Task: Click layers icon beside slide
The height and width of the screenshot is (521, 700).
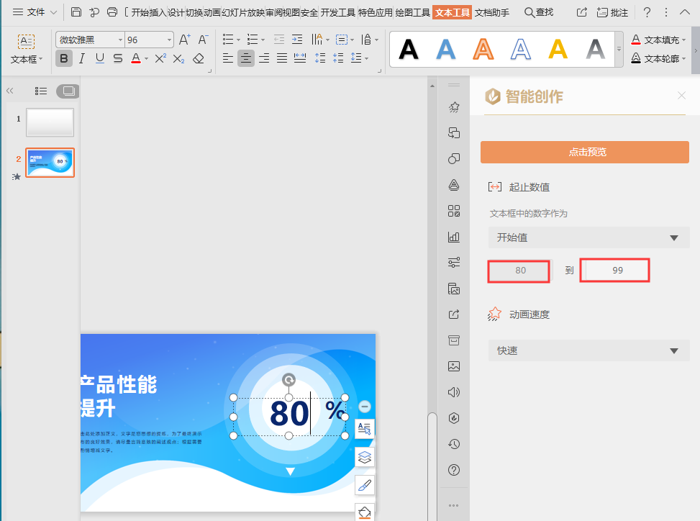Action: coord(365,457)
